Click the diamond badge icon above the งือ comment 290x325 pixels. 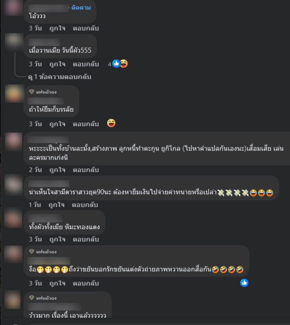tap(32, 252)
